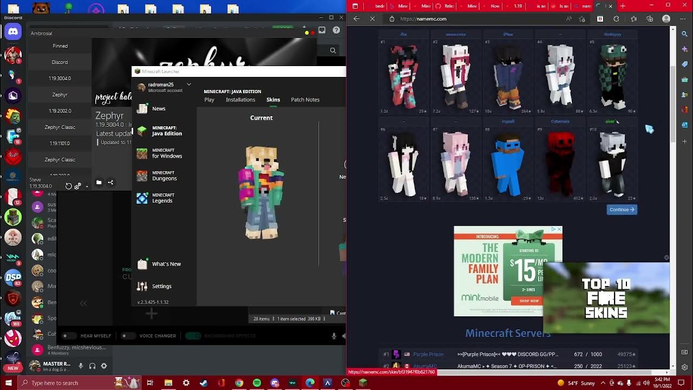Click current skin model in launcher

click(261, 192)
